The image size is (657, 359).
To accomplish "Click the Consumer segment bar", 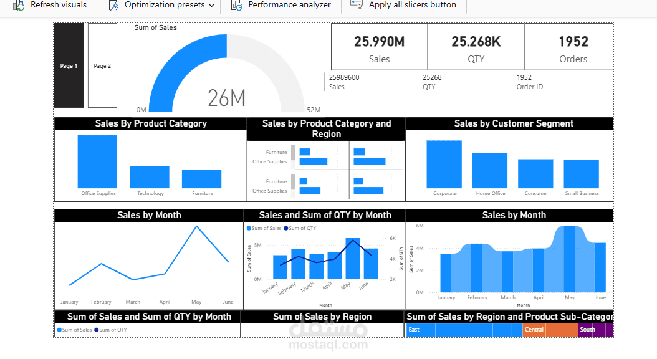I will [535, 173].
